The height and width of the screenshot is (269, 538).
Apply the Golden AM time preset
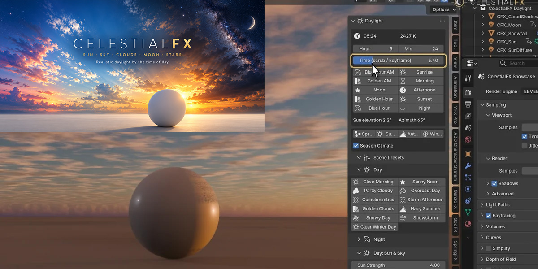[375, 81]
